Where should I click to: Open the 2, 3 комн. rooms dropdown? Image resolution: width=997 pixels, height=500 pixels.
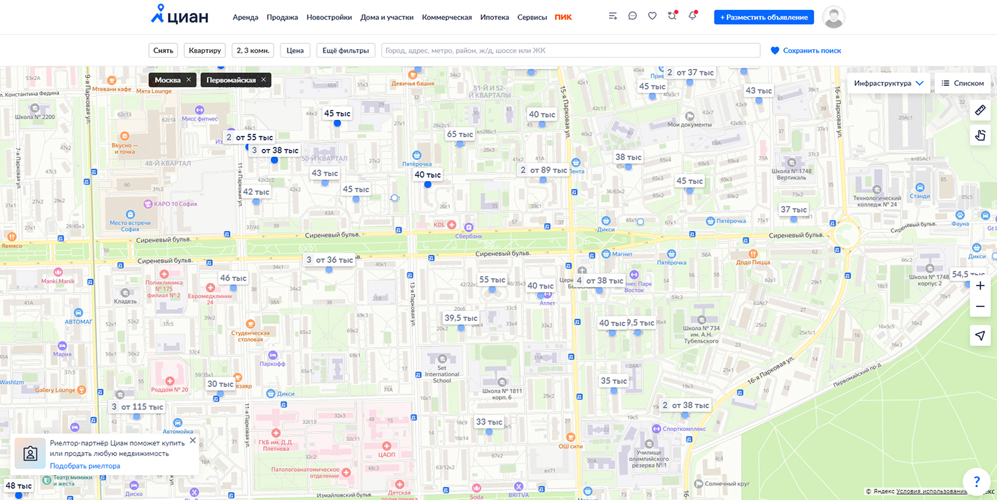click(x=253, y=51)
